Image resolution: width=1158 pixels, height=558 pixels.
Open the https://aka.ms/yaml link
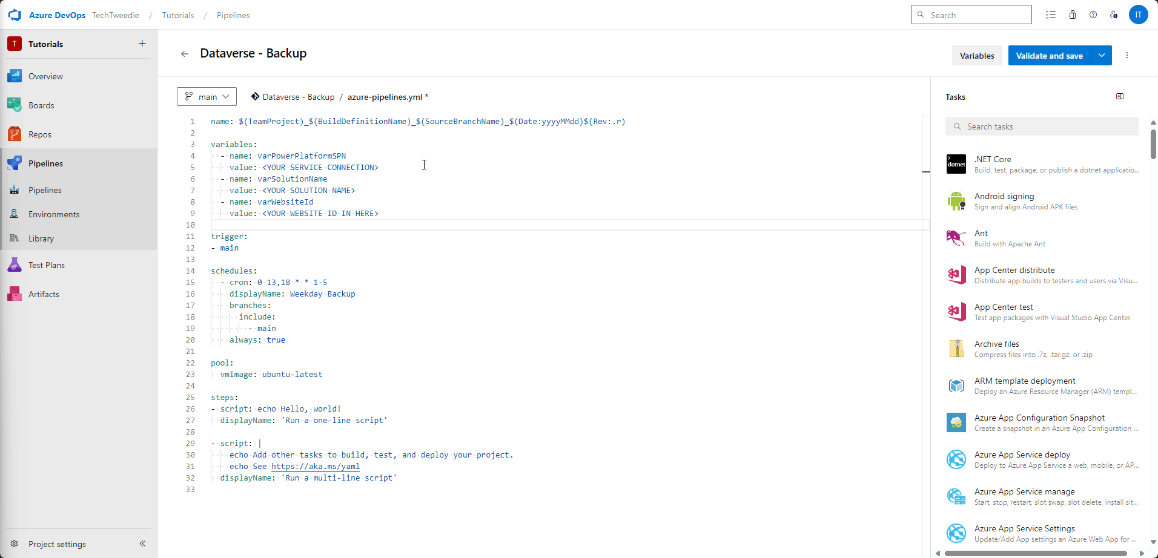pos(315,466)
